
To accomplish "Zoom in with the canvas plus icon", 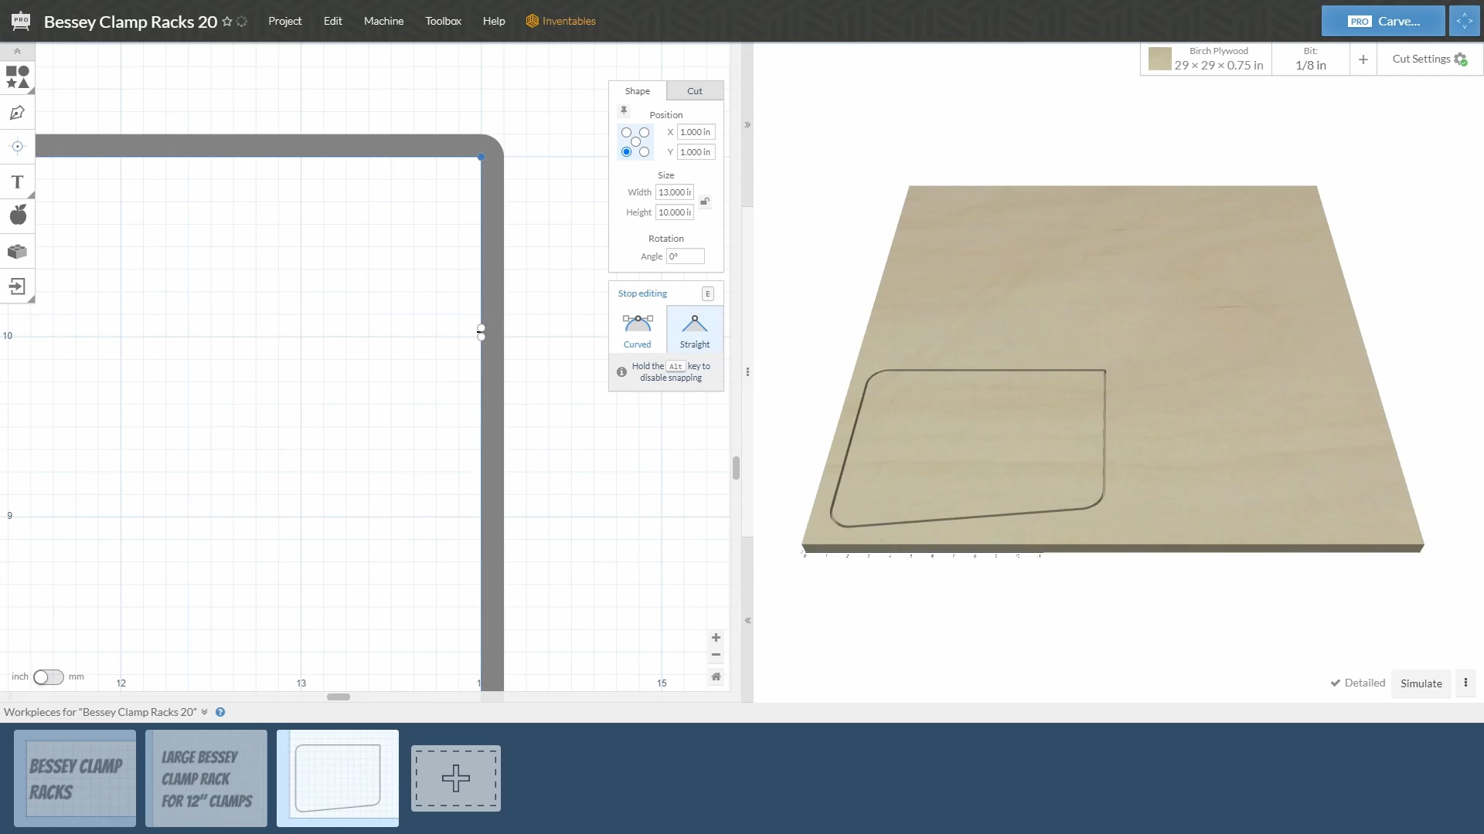I will pyautogui.click(x=716, y=638).
